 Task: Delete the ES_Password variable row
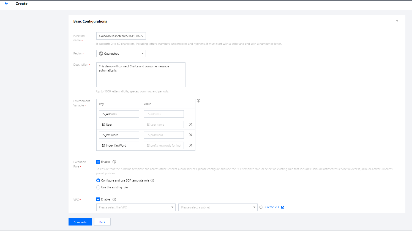[191, 135]
